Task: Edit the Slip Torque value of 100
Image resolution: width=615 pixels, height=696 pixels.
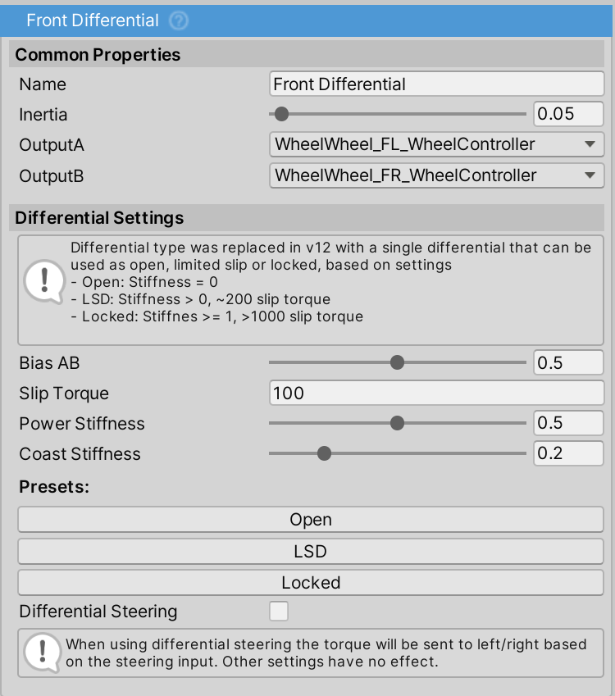Action: pyautogui.click(x=436, y=393)
